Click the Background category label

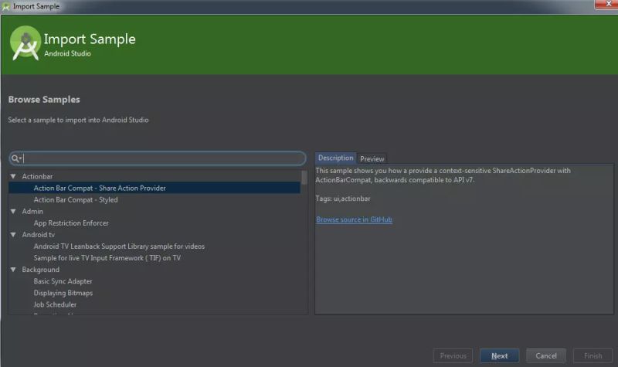41,270
